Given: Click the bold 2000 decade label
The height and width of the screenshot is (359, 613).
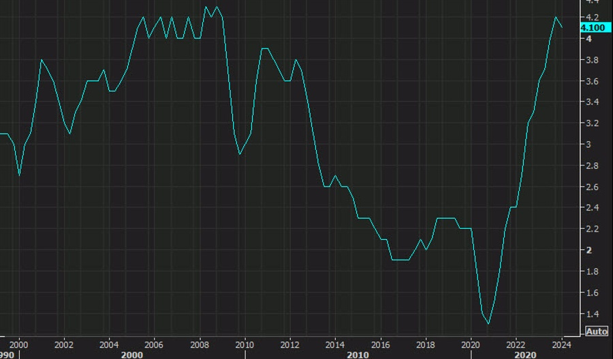Looking at the screenshot, I should coord(132,355).
